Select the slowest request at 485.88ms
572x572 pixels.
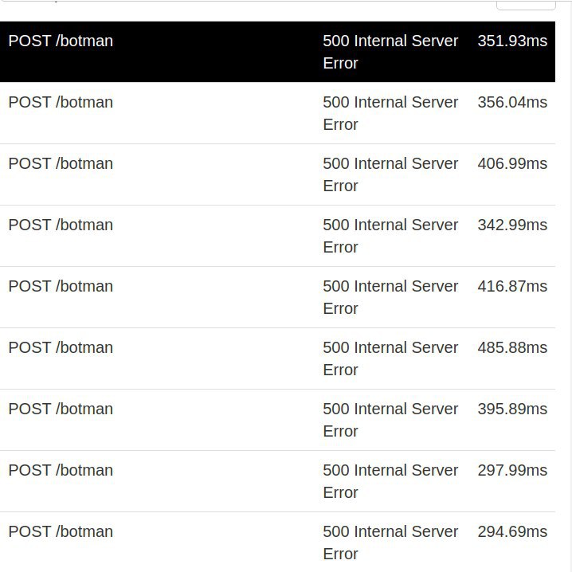tap(277, 358)
